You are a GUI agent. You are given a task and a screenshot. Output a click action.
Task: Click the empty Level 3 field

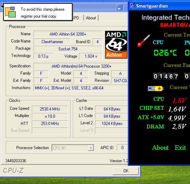tap(112, 131)
